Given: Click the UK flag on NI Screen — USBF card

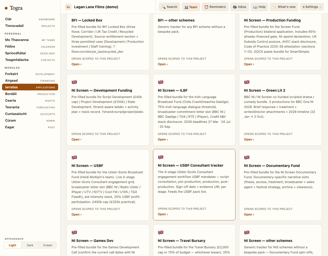Looking at the screenshot, I should click(74, 157).
